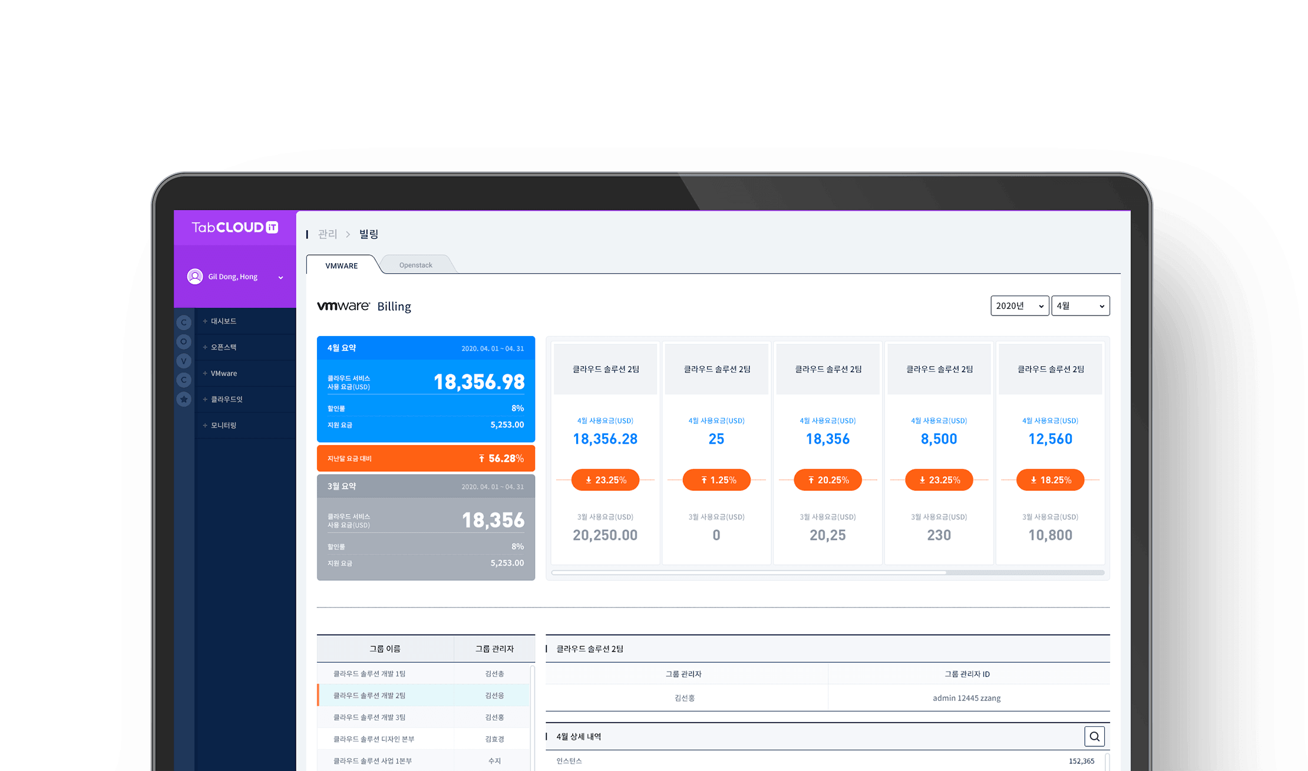Select the VMWARE tab
Screen dimensions: 1308x771
point(341,266)
